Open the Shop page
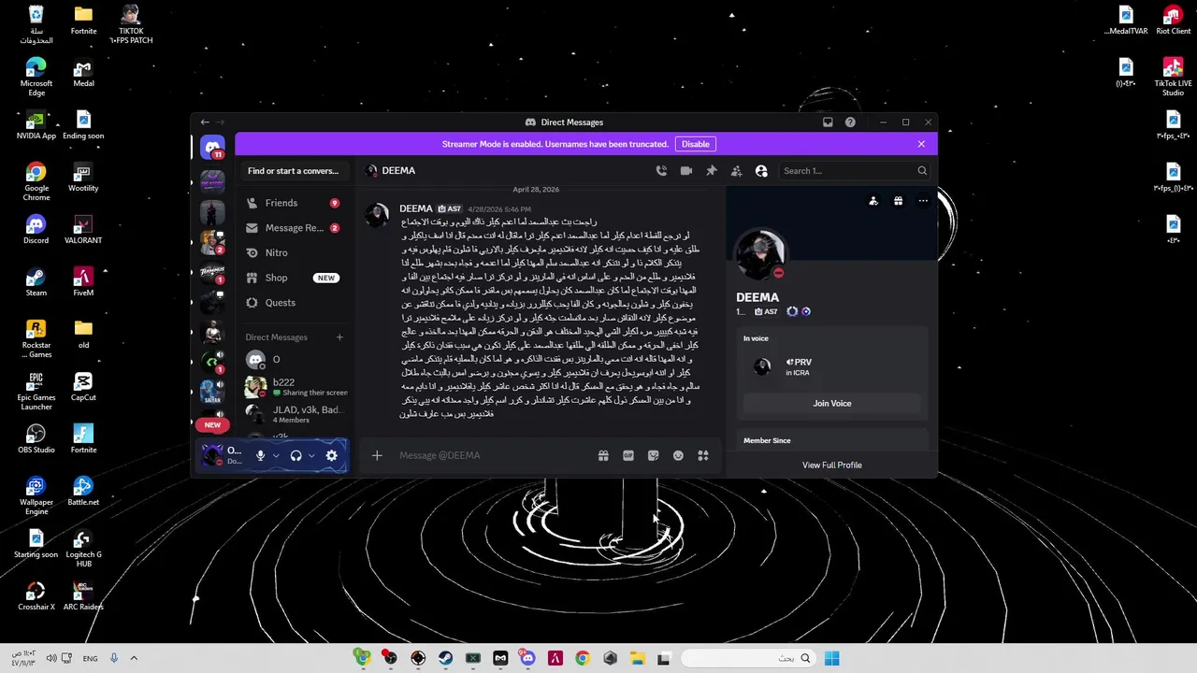The width and height of the screenshot is (1197, 673). click(x=293, y=278)
